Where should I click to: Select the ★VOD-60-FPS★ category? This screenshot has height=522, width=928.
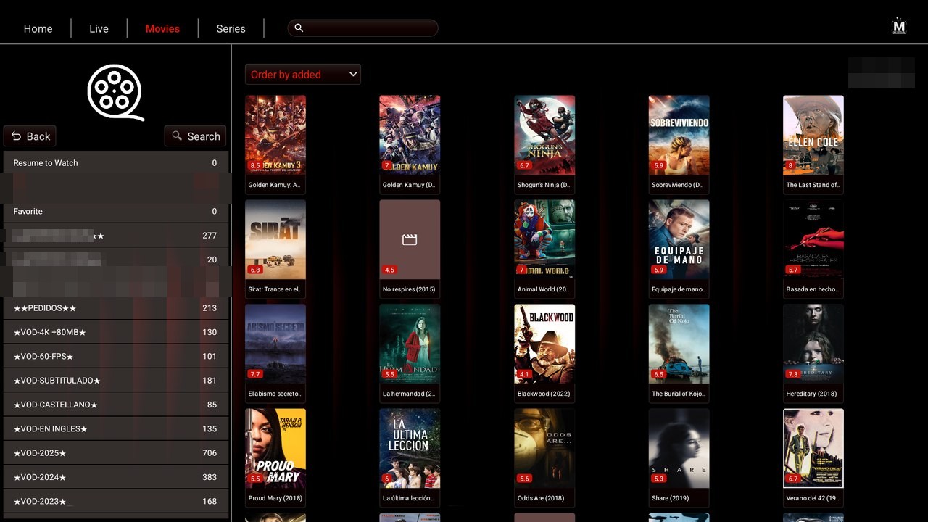click(x=116, y=356)
